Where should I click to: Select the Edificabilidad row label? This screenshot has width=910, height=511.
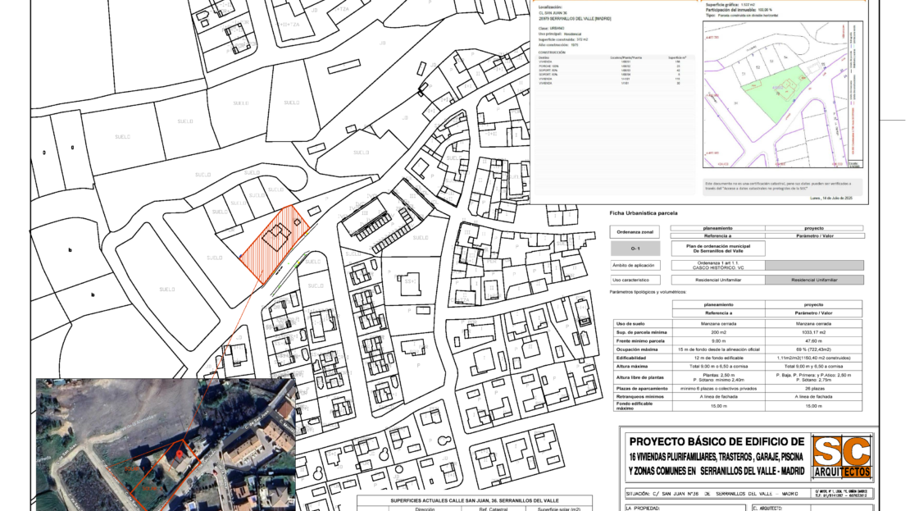[640, 358]
